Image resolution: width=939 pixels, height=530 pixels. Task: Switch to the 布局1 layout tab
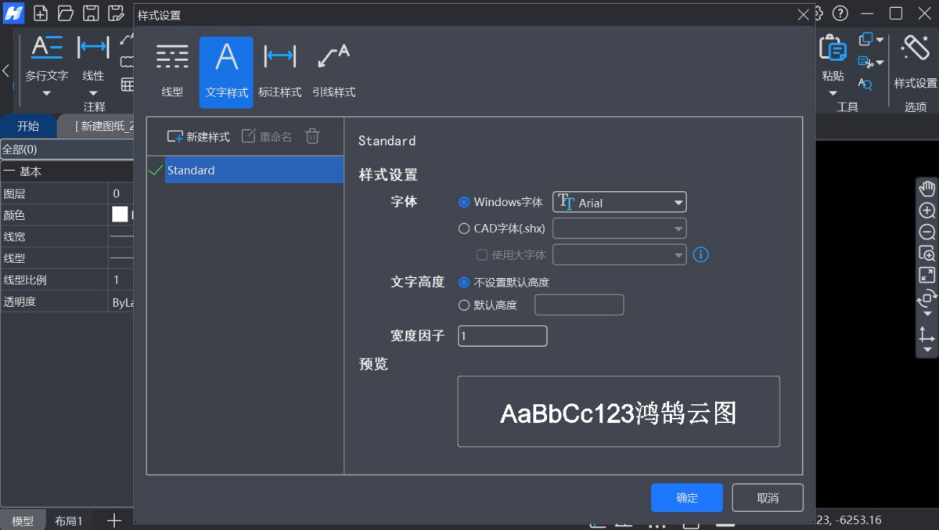[69, 521]
